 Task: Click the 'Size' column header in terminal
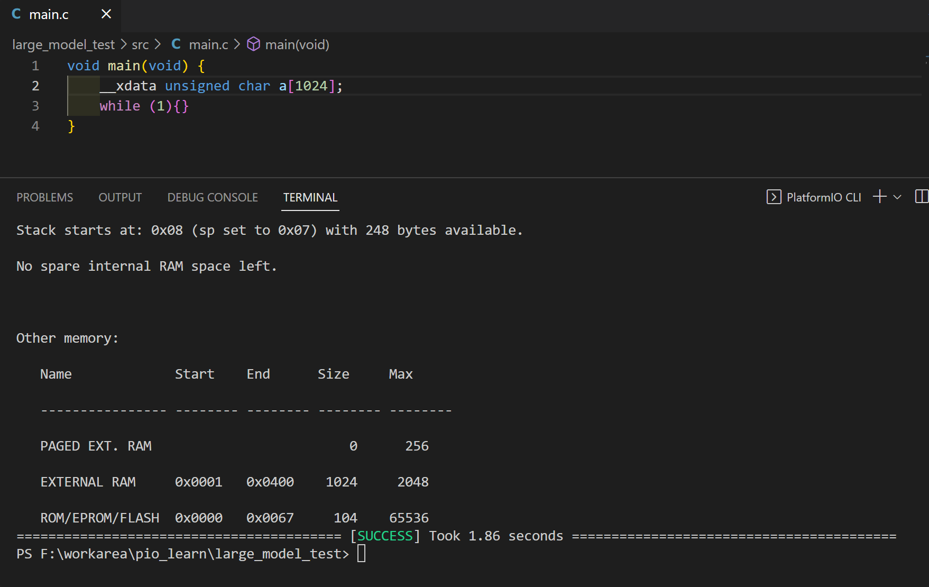click(x=333, y=374)
